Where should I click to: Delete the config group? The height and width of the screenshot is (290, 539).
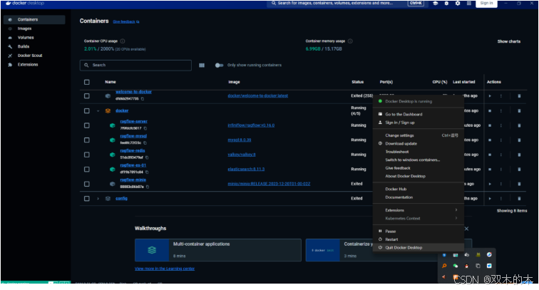click(519, 199)
